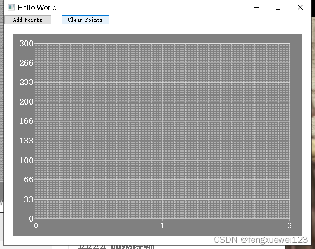
Task: Click the y-axis label 33
Action: [x=29, y=199]
